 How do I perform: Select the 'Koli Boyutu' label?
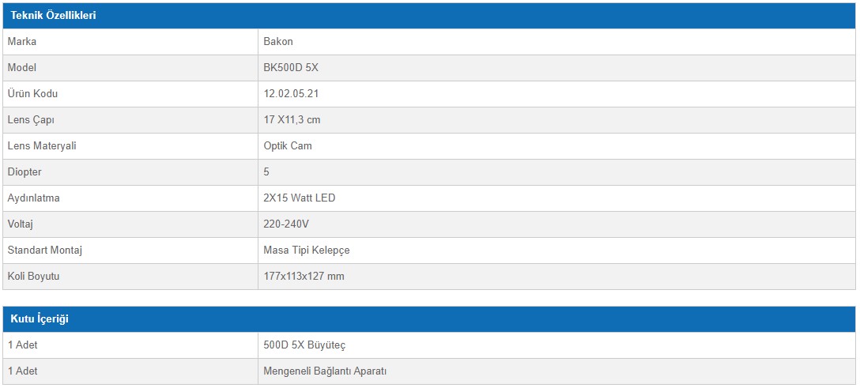click(x=33, y=277)
